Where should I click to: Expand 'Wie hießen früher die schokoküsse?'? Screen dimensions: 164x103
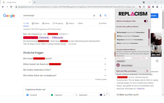65,75
